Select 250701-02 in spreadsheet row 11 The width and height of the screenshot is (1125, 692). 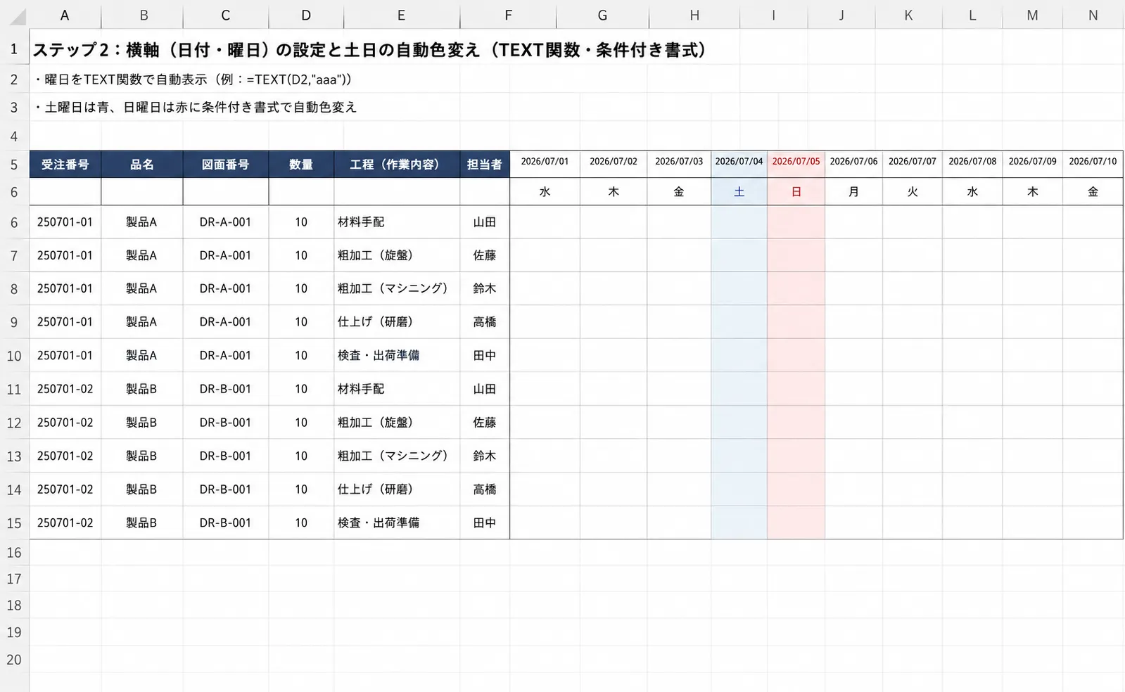pyautogui.click(x=65, y=389)
